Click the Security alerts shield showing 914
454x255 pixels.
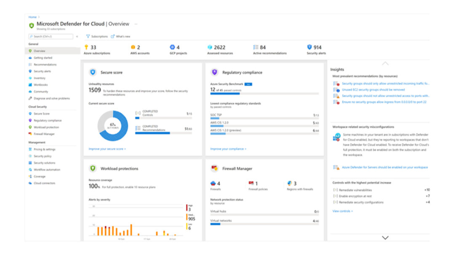[310, 47]
